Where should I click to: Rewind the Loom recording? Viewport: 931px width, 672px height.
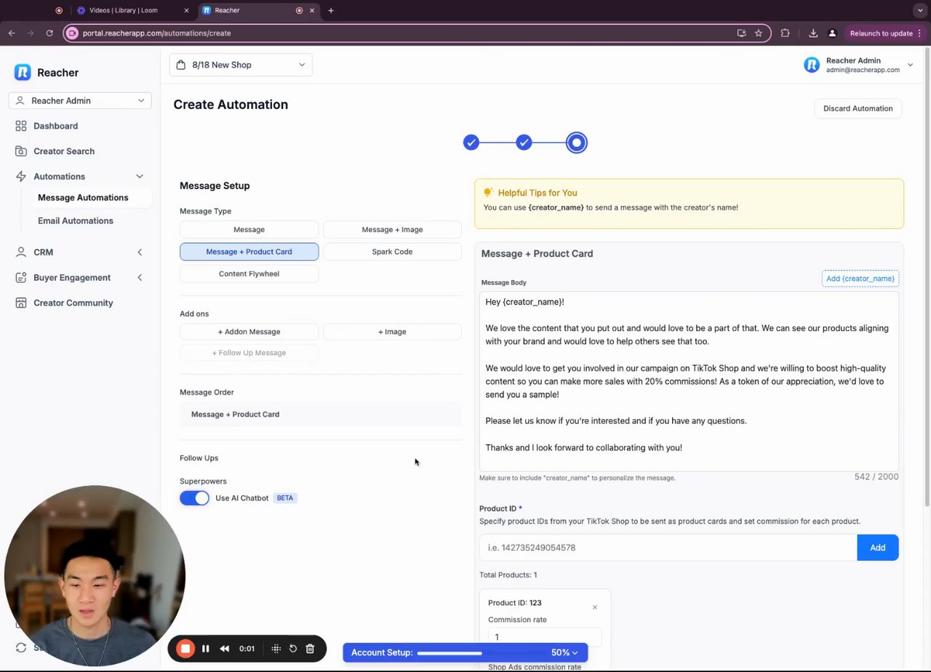pos(225,649)
